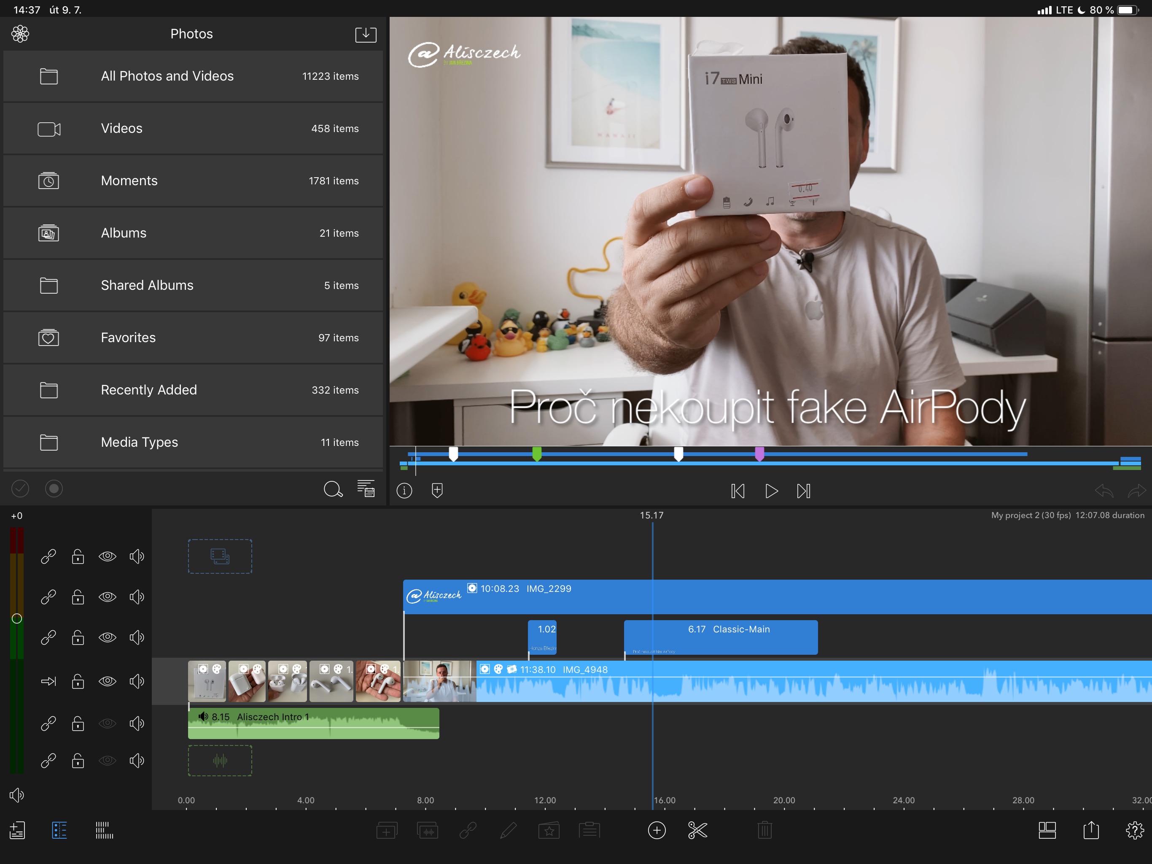Tap the empty audio placeholder on bottom track
This screenshot has width=1152, height=864.
point(220,760)
